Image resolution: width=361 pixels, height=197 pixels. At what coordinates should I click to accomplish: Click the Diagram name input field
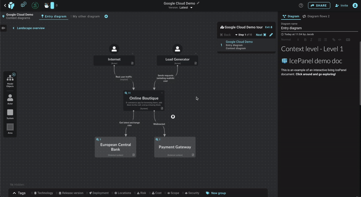pyautogui.click(x=319, y=28)
